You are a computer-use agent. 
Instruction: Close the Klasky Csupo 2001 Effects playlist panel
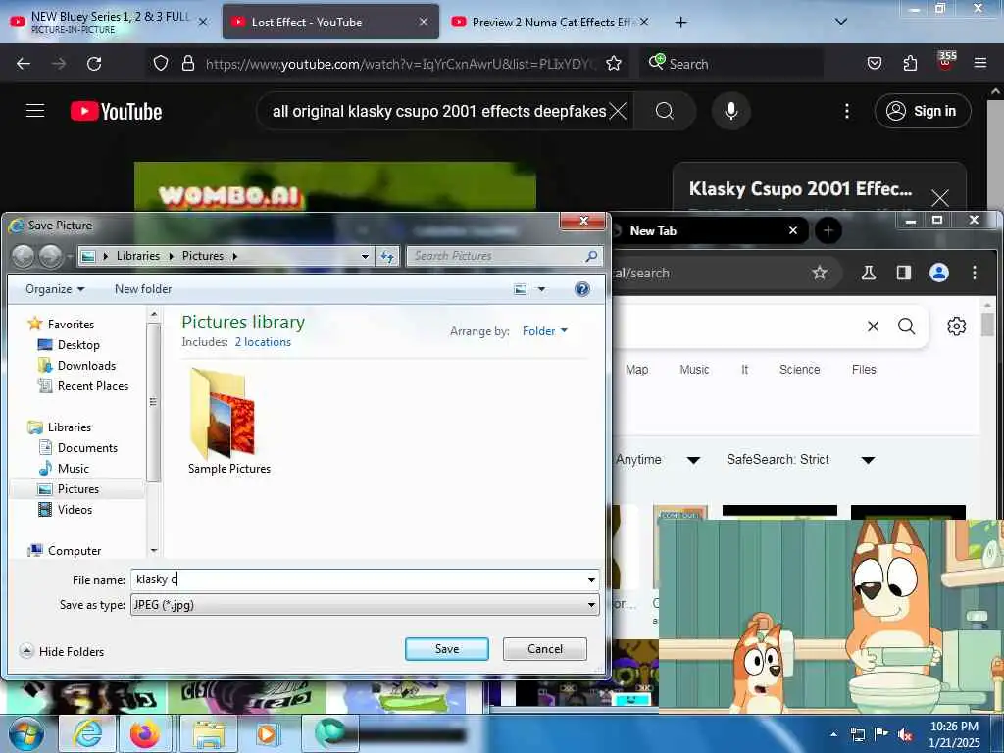(x=940, y=198)
